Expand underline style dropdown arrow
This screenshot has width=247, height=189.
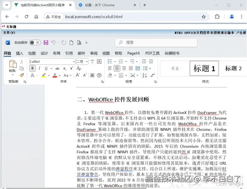[x=51, y=68]
